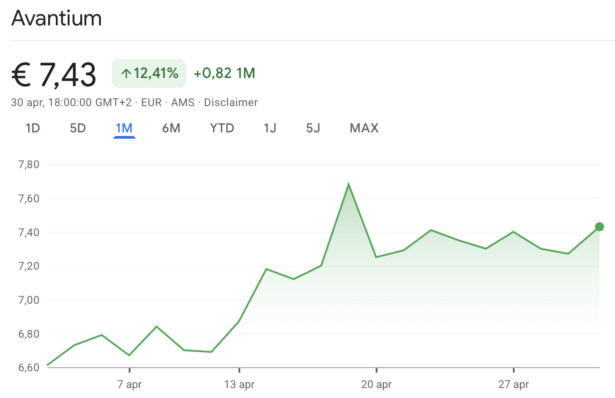
Task: Click the 20 apr axis label
Action: pyautogui.click(x=377, y=385)
